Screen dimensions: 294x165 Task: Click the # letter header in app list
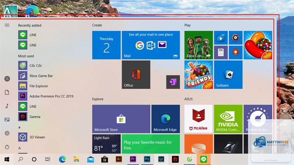19,128
